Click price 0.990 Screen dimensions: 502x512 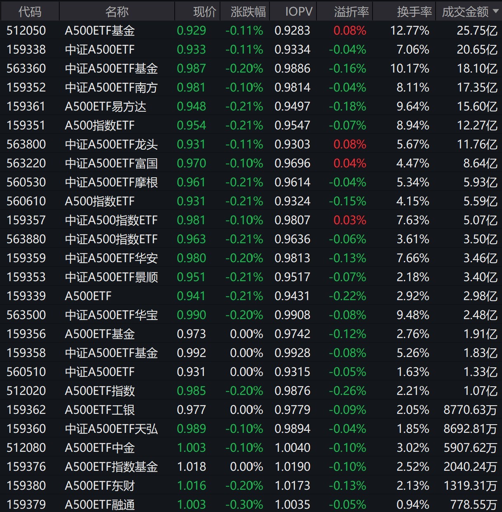(191, 315)
